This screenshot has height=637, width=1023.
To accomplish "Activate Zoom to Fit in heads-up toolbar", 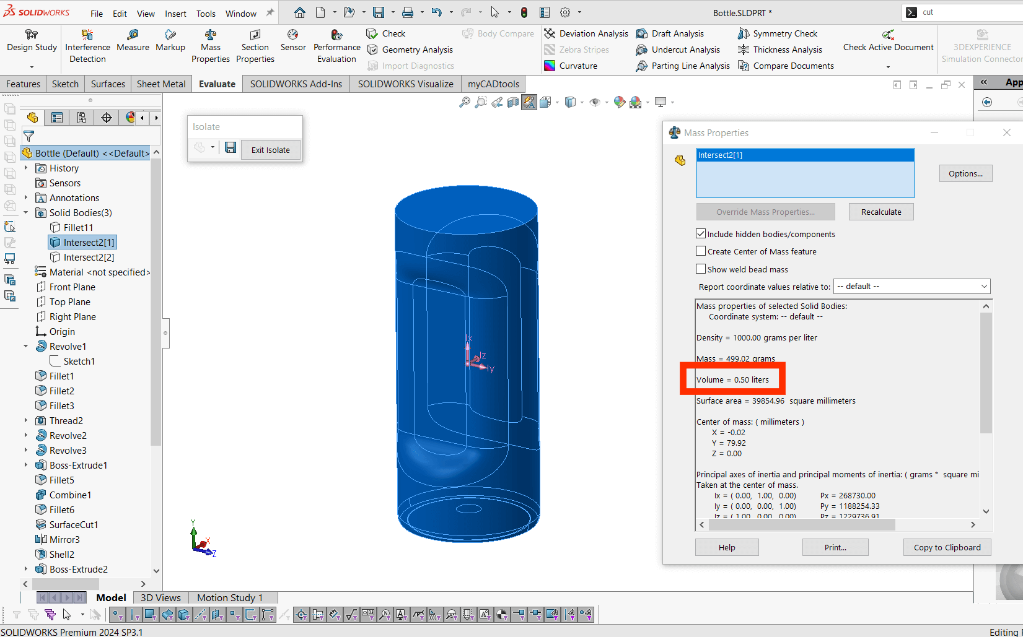I will click(x=463, y=102).
